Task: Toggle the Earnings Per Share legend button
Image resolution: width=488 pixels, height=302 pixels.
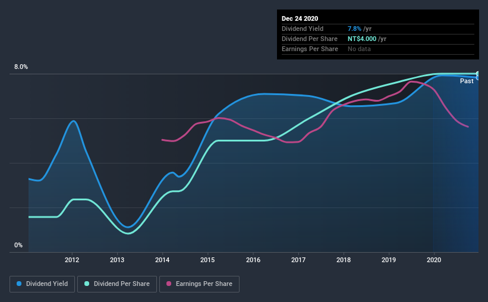Action: [x=199, y=284]
